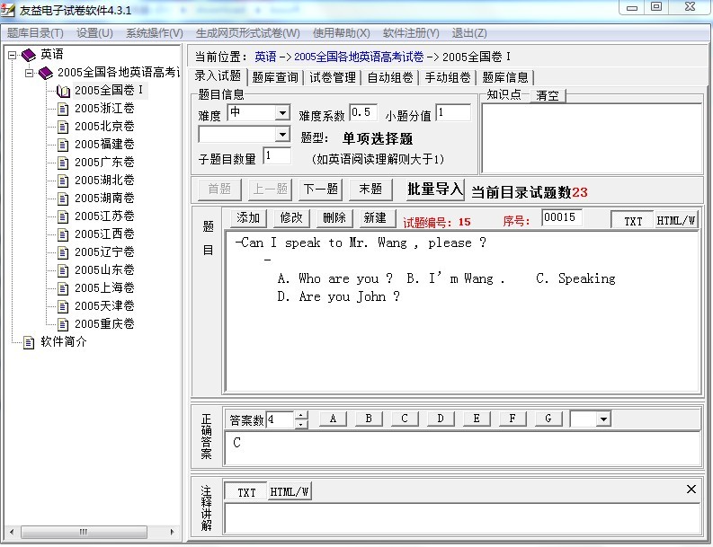The image size is (713, 547).
Task: Open the 设置(U) menu
Action: tap(94, 33)
